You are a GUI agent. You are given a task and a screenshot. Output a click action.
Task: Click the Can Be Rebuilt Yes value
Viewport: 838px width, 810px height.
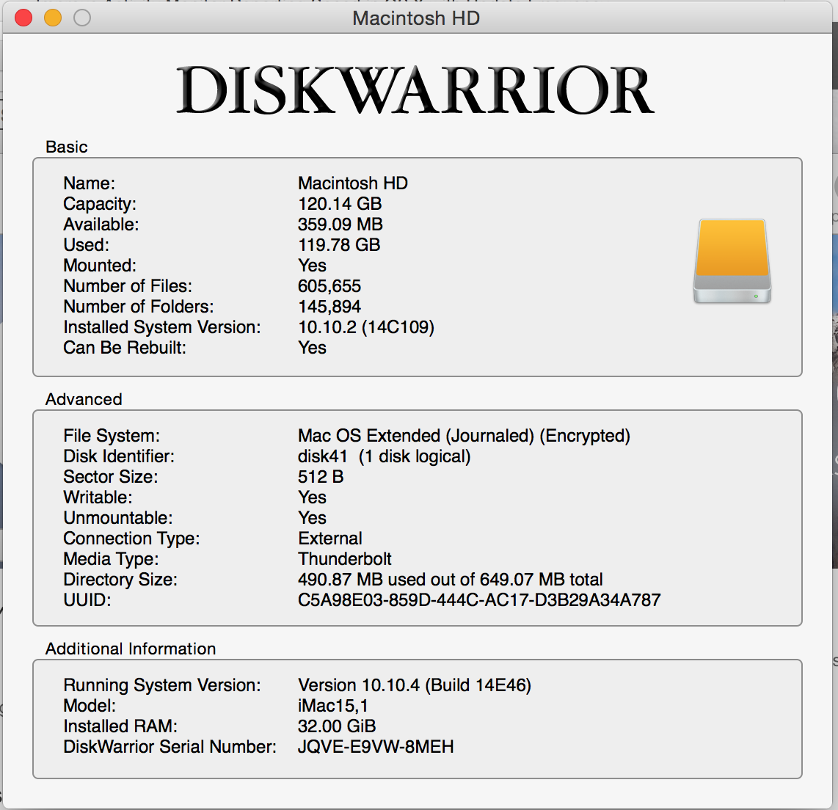pyautogui.click(x=312, y=348)
